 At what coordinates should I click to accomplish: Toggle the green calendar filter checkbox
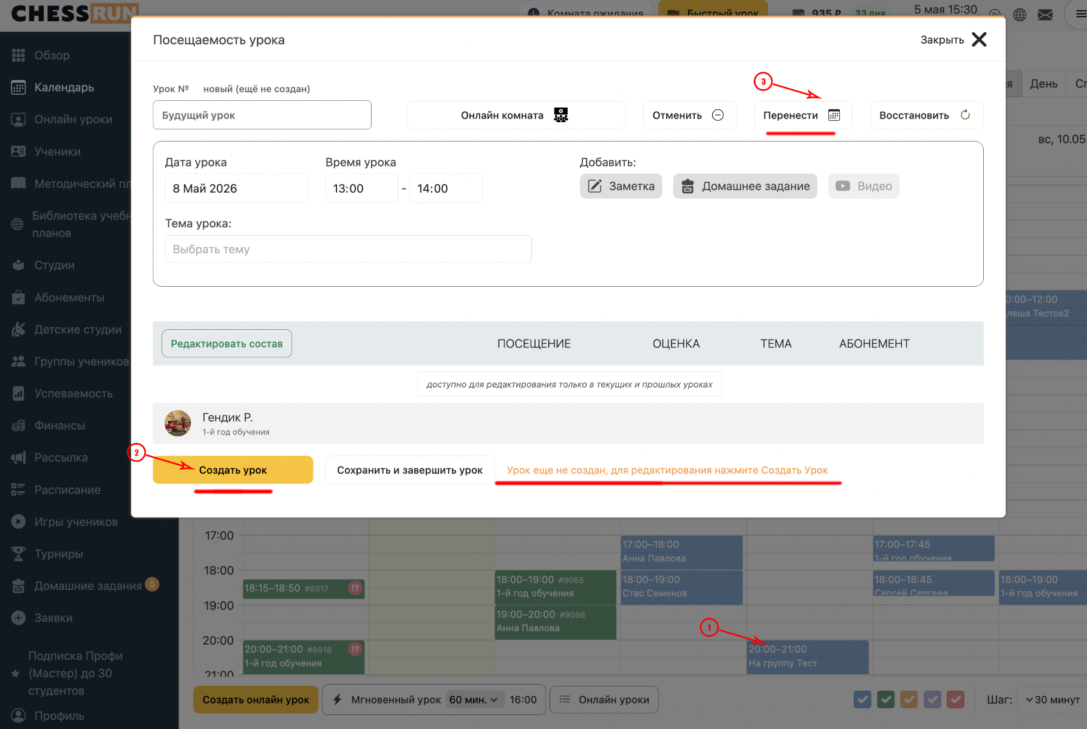pyautogui.click(x=886, y=700)
